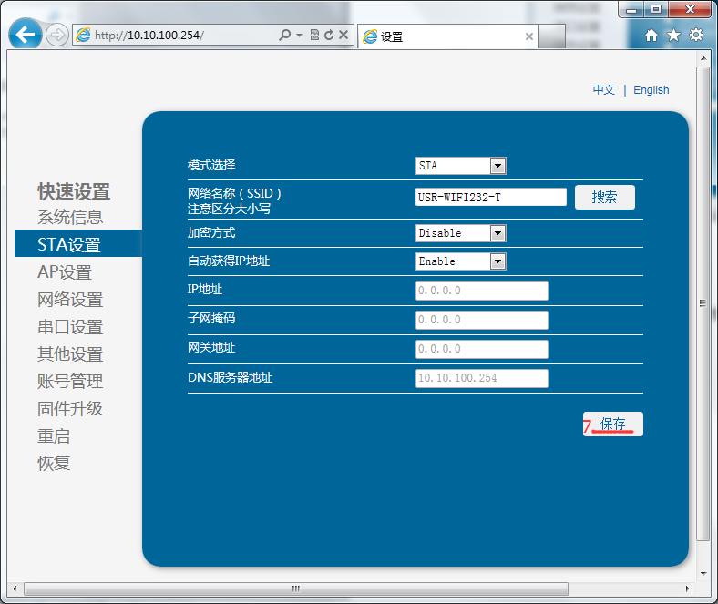Viewport: 718px width, 604px height.
Task: Click the SSID field containing USR-WIFI232-T
Action: [x=490, y=197]
